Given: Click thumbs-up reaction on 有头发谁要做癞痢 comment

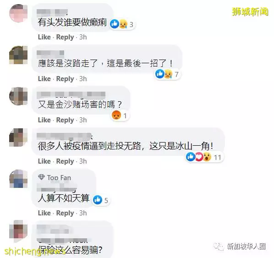Looking at the screenshot, I should (115, 24).
